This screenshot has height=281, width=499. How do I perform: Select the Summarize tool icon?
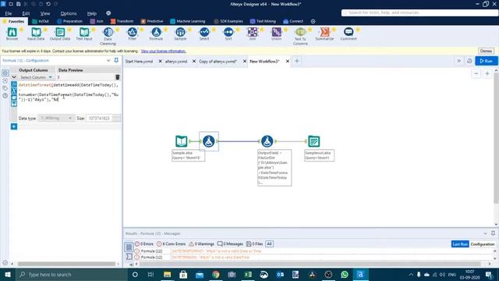(324, 32)
